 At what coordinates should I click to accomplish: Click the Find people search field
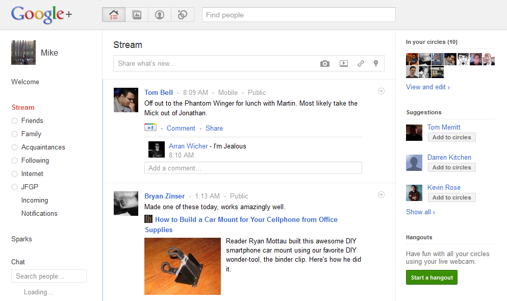(299, 15)
